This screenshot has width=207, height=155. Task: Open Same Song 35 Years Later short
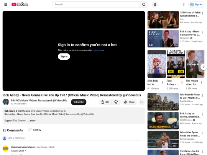(176, 64)
